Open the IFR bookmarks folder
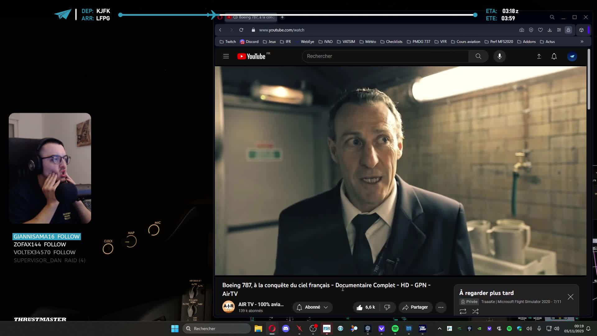 pos(285,42)
